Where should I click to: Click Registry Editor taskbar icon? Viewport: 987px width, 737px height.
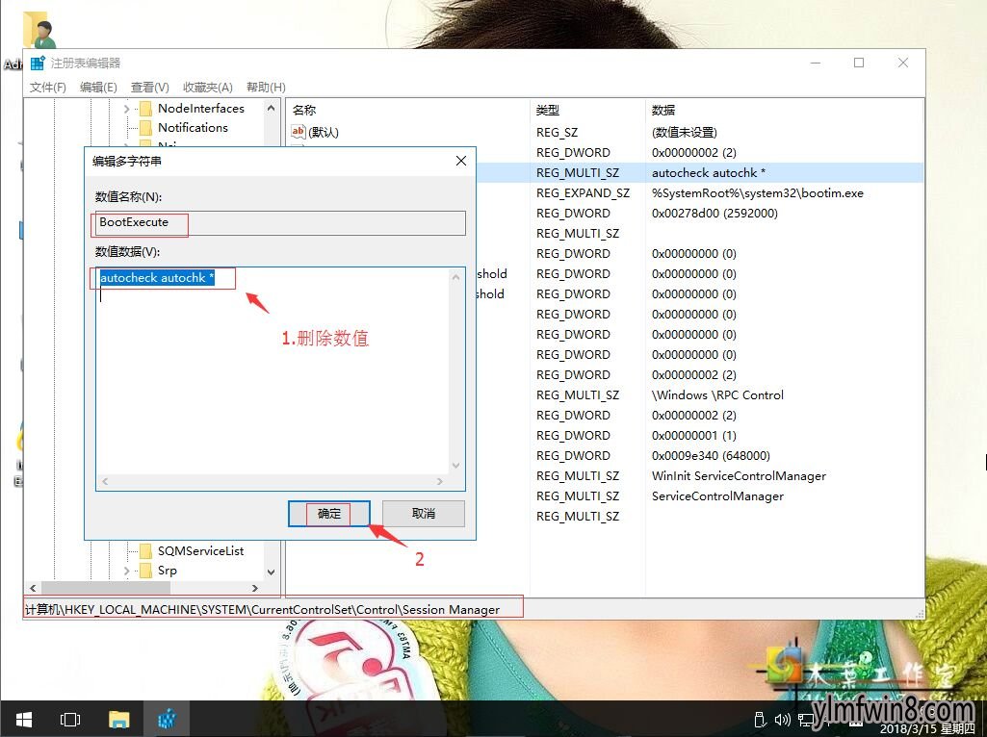tap(167, 719)
